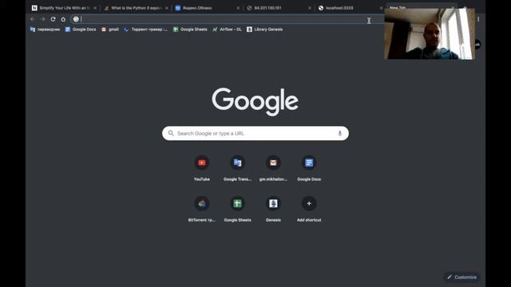Open the BitTorrent shortcut tile
The width and height of the screenshot is (511, 287).
tap(202, 209)
